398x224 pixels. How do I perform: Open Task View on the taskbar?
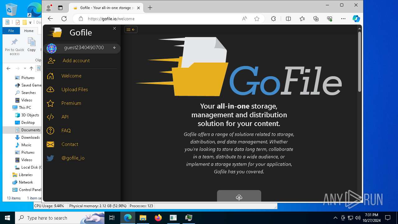pos(112,218)
